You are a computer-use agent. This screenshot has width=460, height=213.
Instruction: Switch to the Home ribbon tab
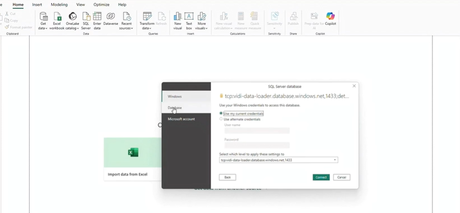pyautogui.click(x=18, y=5)
